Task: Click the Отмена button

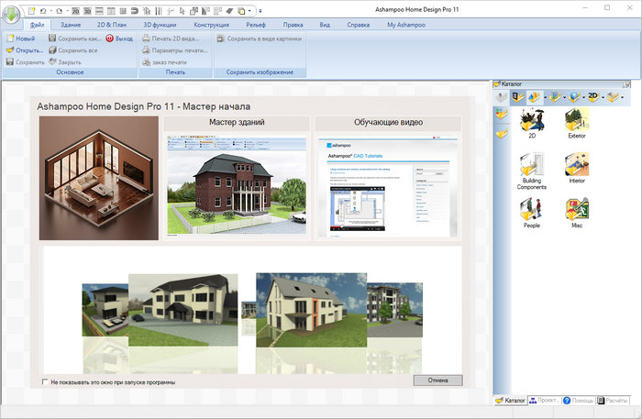Action: tap(437, 380)
